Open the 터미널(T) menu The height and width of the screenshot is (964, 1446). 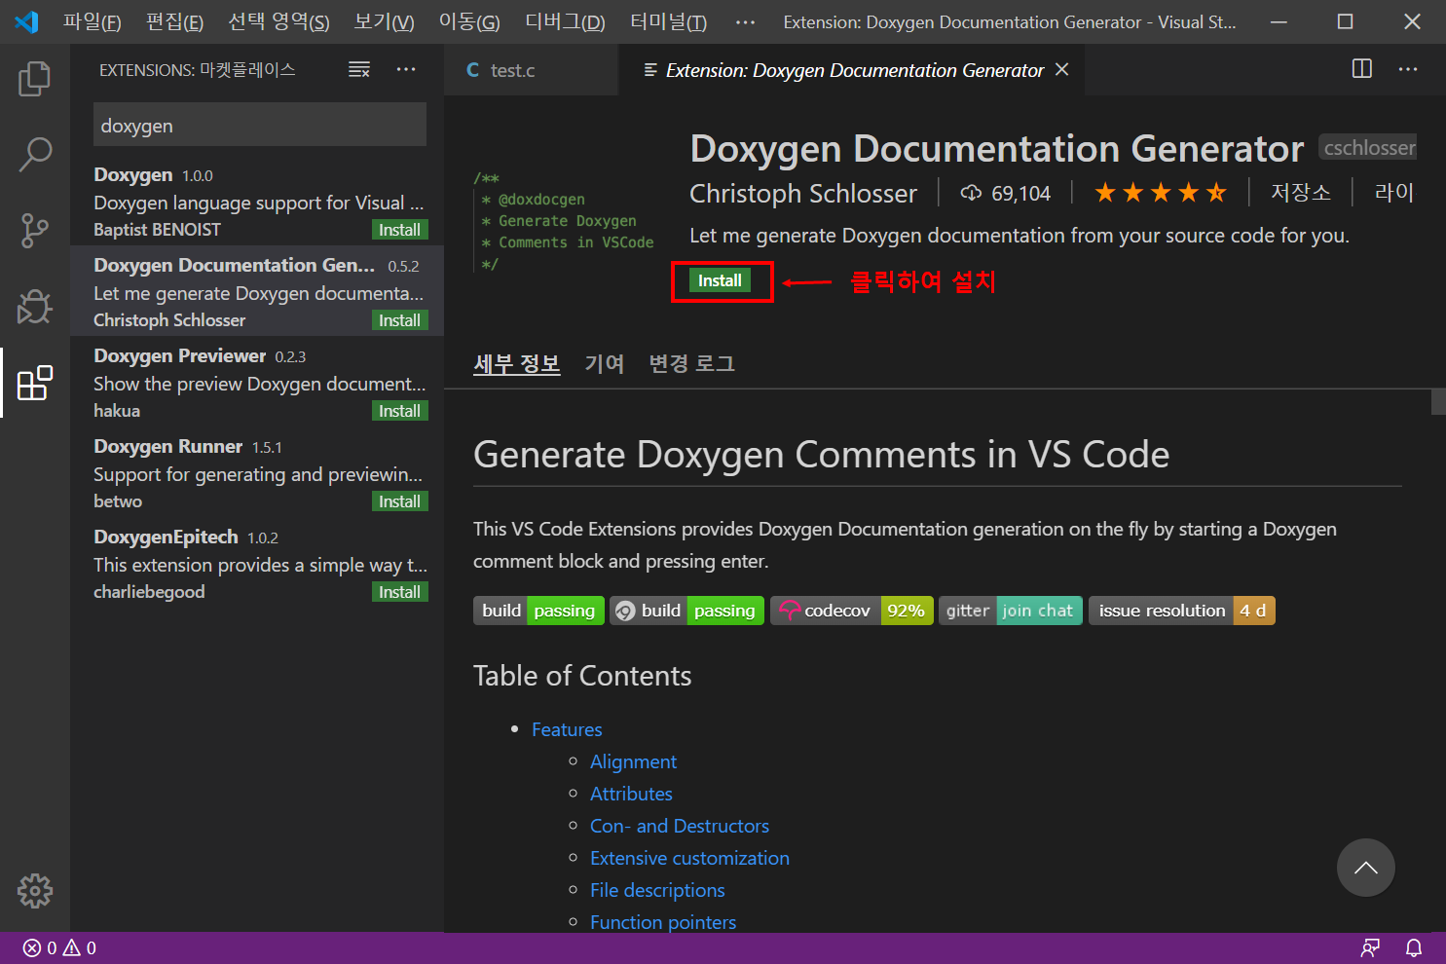(x=668, y=21)
